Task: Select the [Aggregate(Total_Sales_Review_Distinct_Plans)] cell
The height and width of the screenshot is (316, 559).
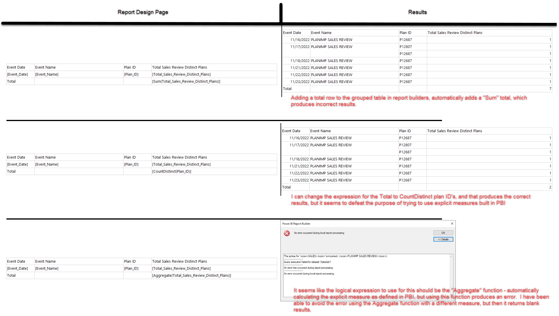Action: tap(192, 275)
